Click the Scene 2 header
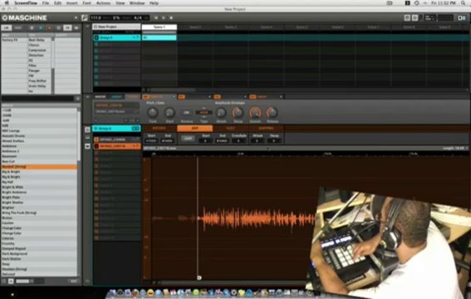Viewport: 471px width, 299px height. pos(195,27)
